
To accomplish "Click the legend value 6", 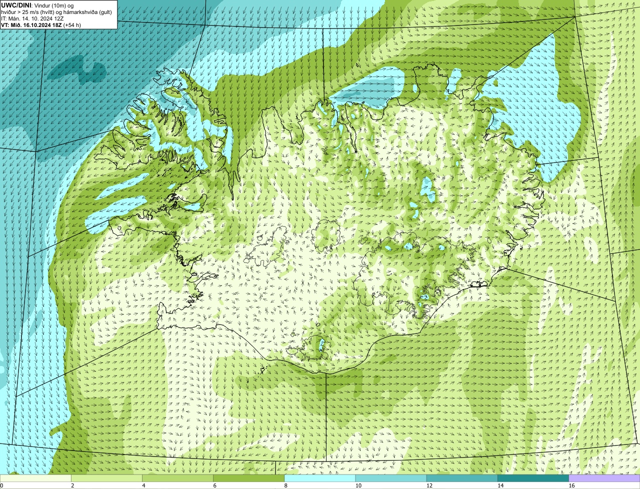I will click(215, 485).
